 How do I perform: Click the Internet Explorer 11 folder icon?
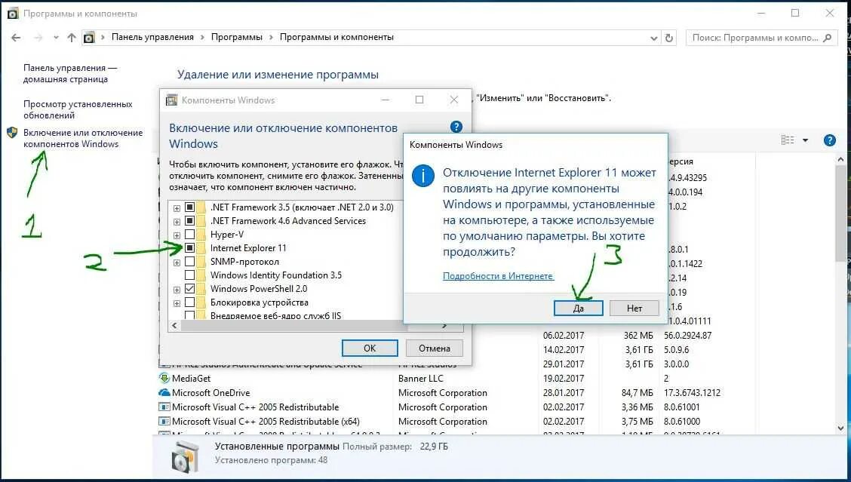pyautogui.click(x=201, y=247)
